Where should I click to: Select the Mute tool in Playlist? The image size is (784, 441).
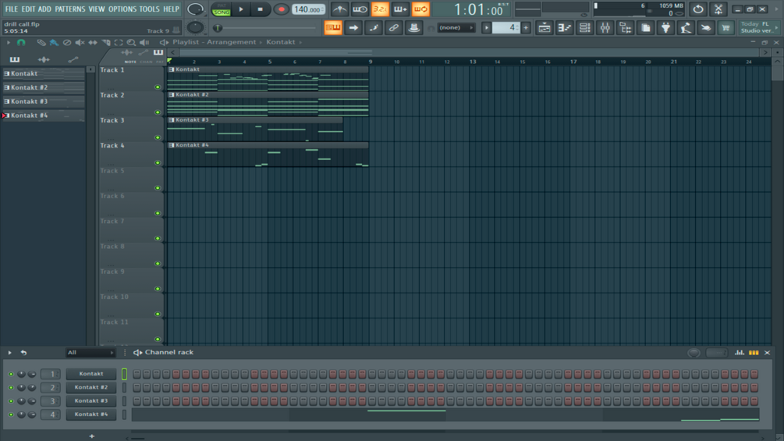click(80, 42)
